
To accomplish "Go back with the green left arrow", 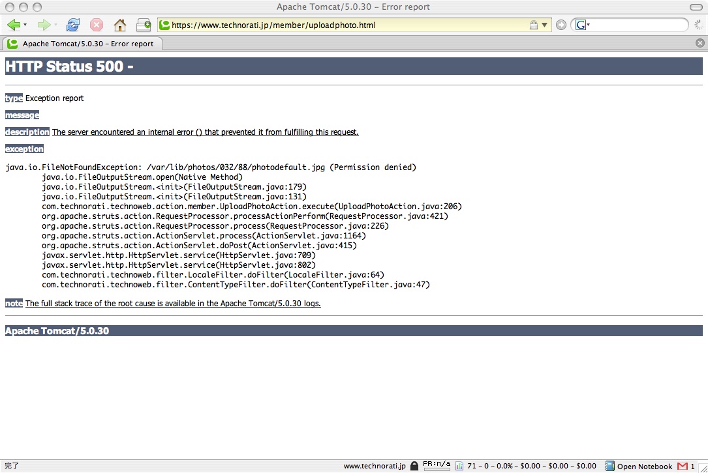I will (x=14, y=25).
